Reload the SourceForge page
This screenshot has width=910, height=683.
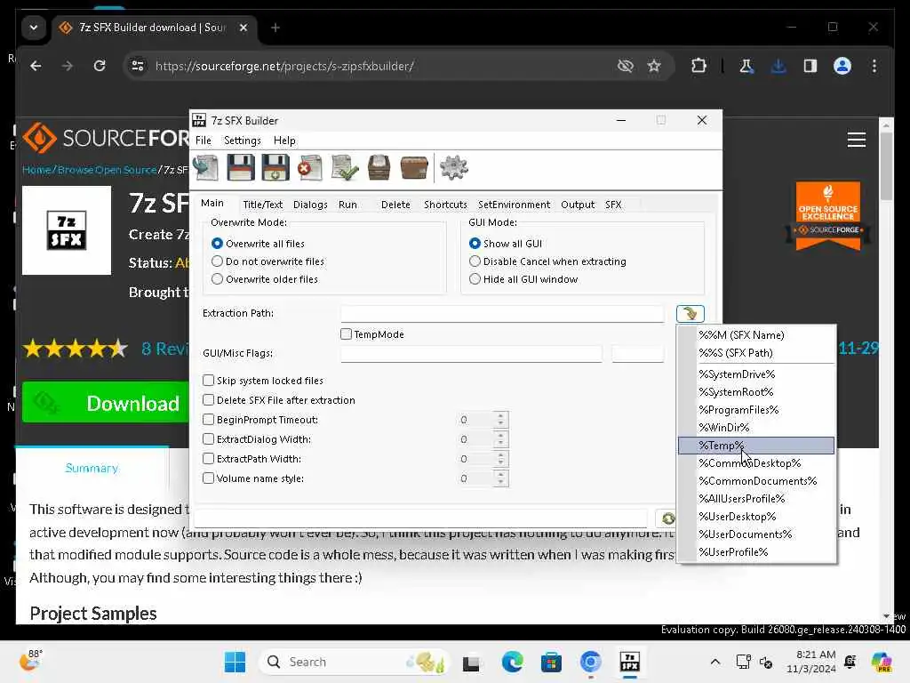pyautogui.click(x=100, y=66)
